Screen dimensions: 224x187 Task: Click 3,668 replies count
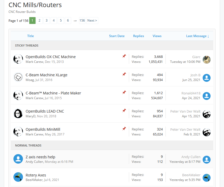coord(158,57)
